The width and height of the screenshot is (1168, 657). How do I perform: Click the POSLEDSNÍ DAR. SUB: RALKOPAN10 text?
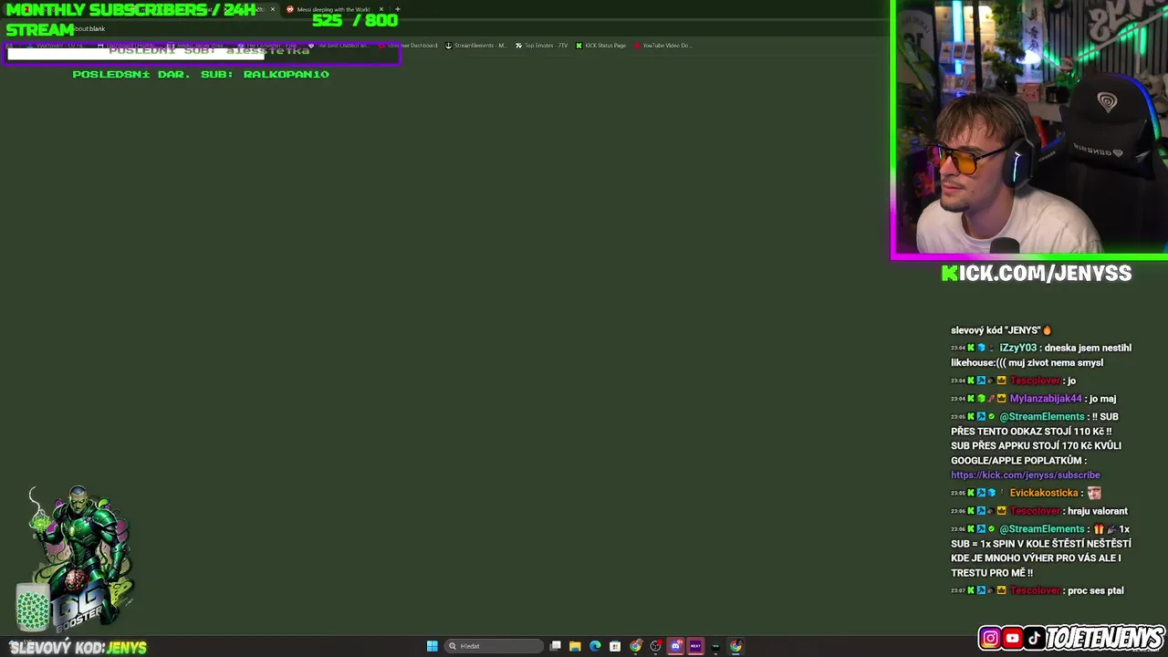click(x=201, y=74)
